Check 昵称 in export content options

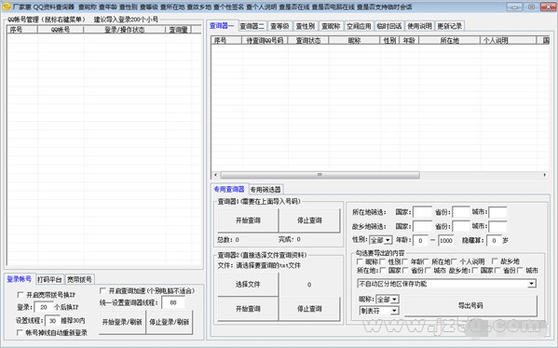click(x=360, y=261)
